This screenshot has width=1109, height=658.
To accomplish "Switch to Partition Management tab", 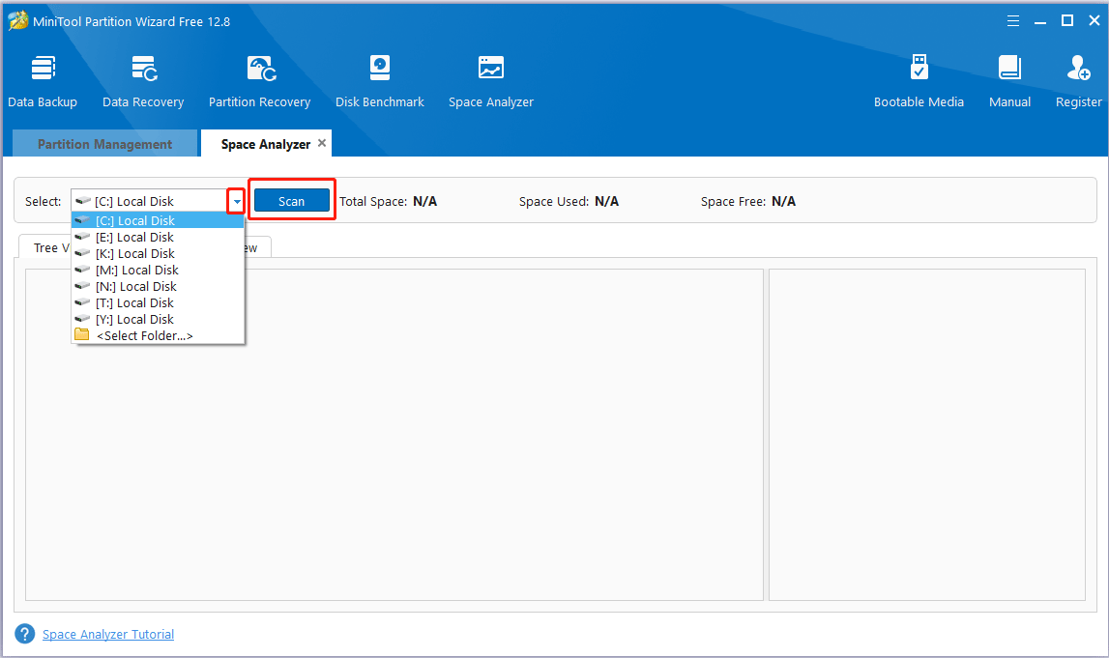I will tap(104, 143).
